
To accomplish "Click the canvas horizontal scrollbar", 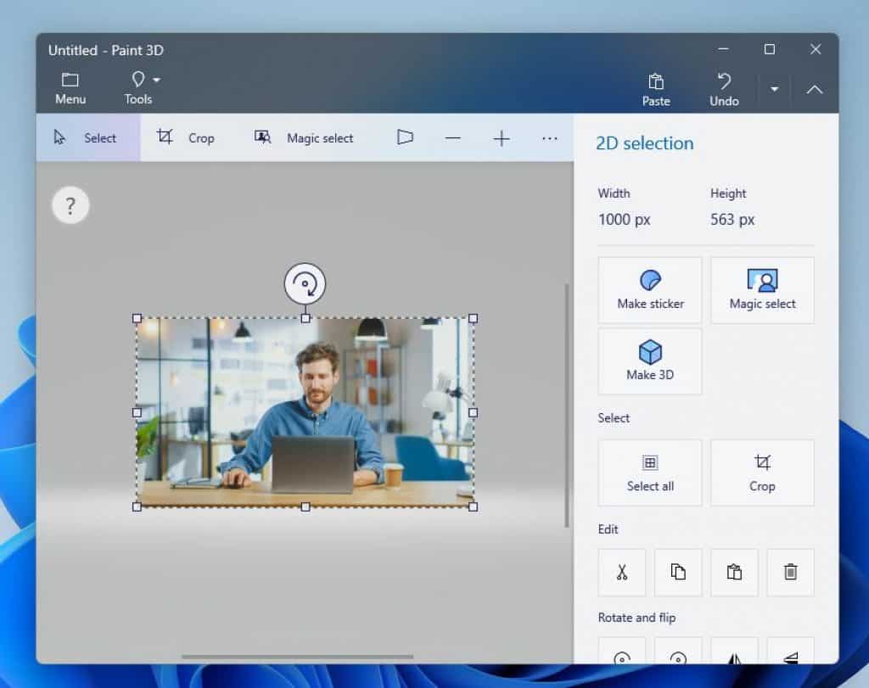I will click(x=298, y=657).
